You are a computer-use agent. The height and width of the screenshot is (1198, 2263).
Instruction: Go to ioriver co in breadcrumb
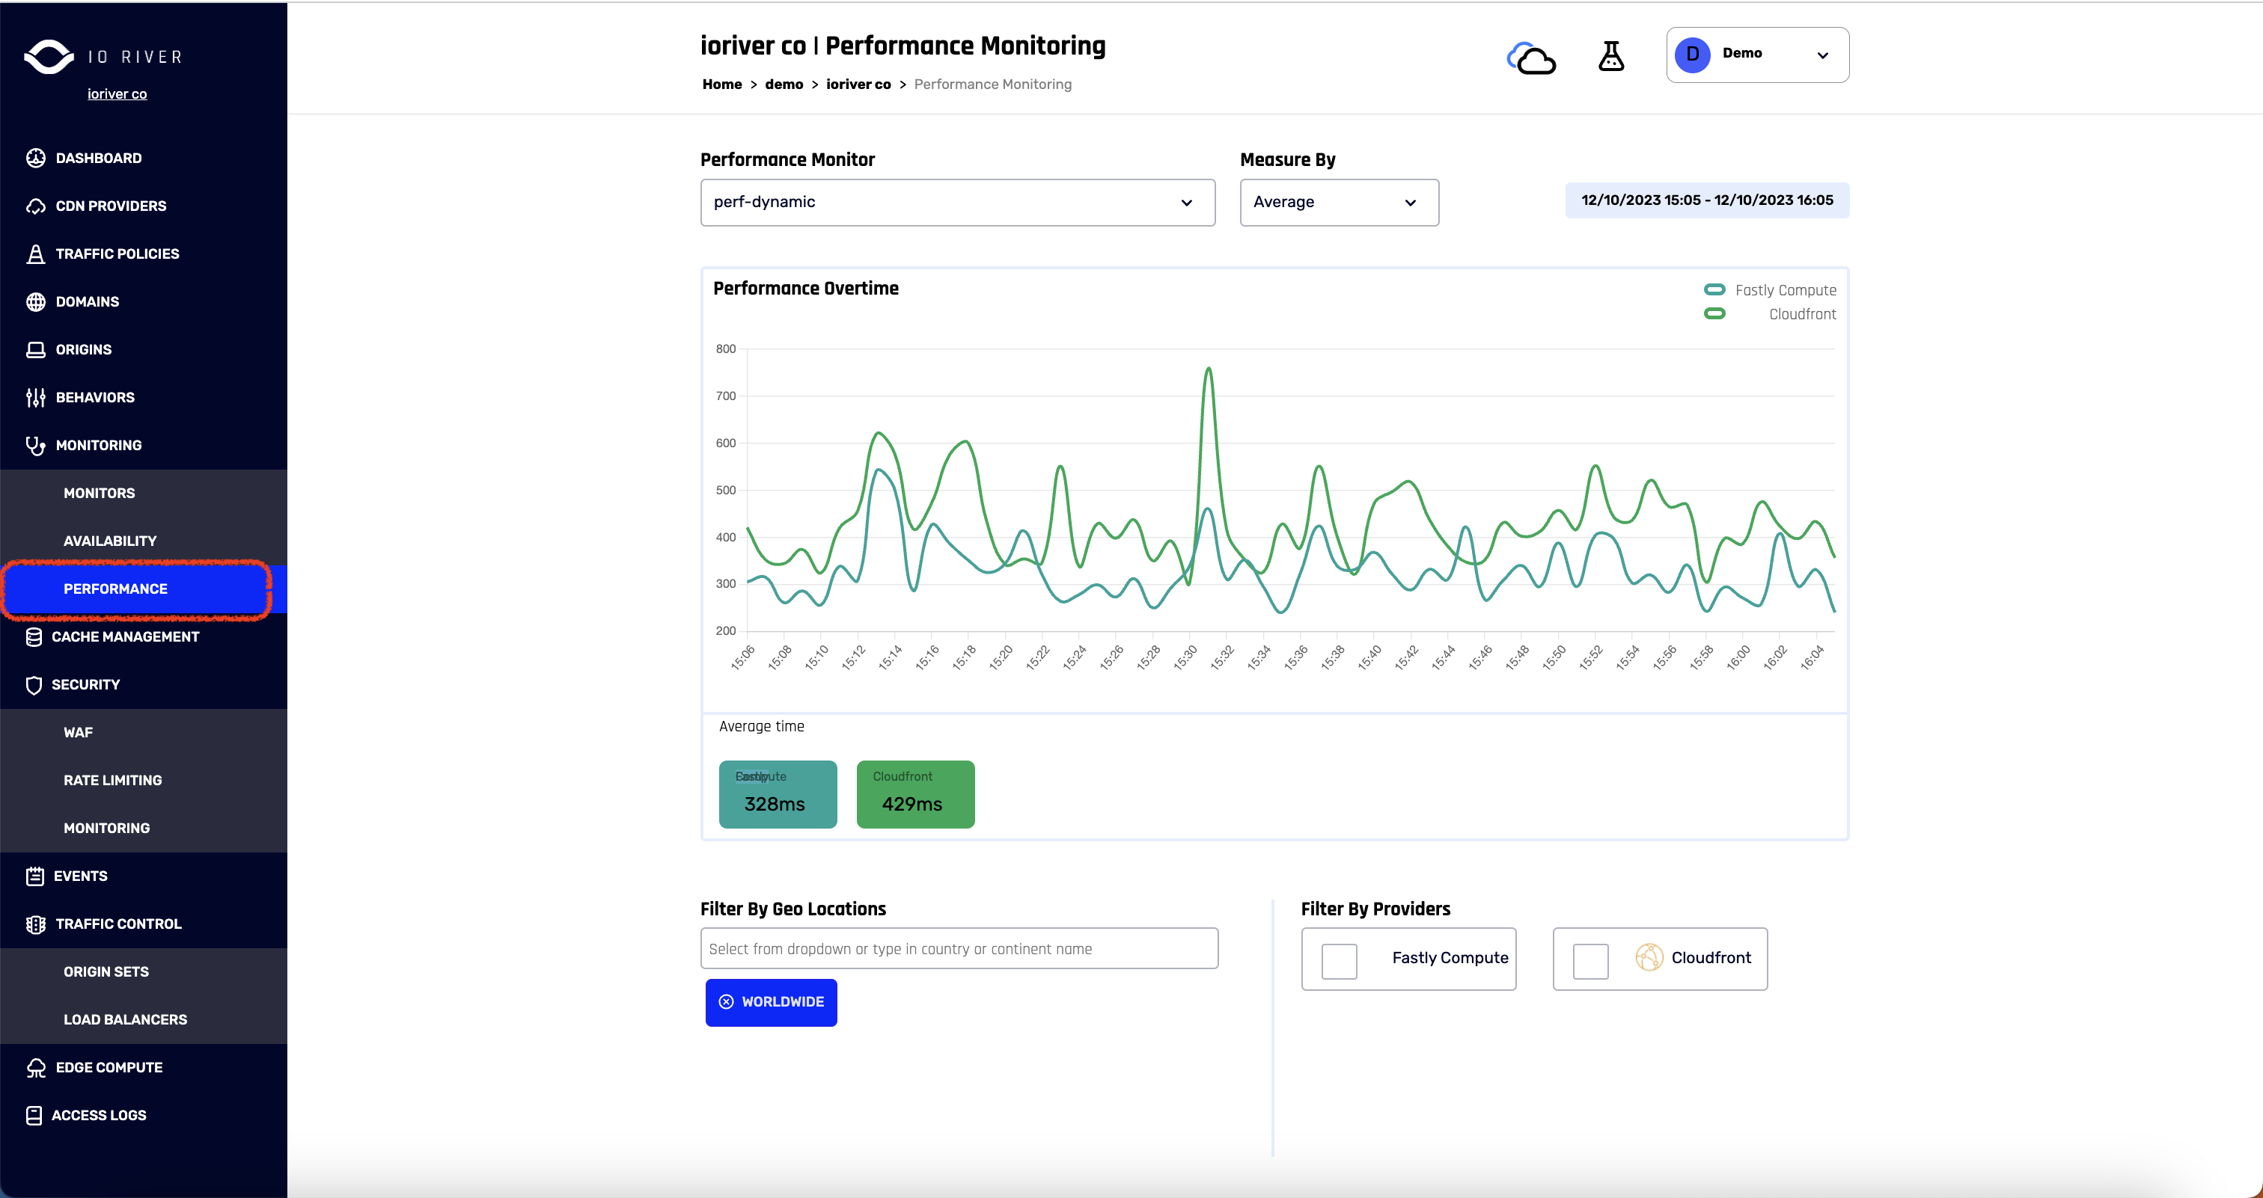(x=858, y=85)
